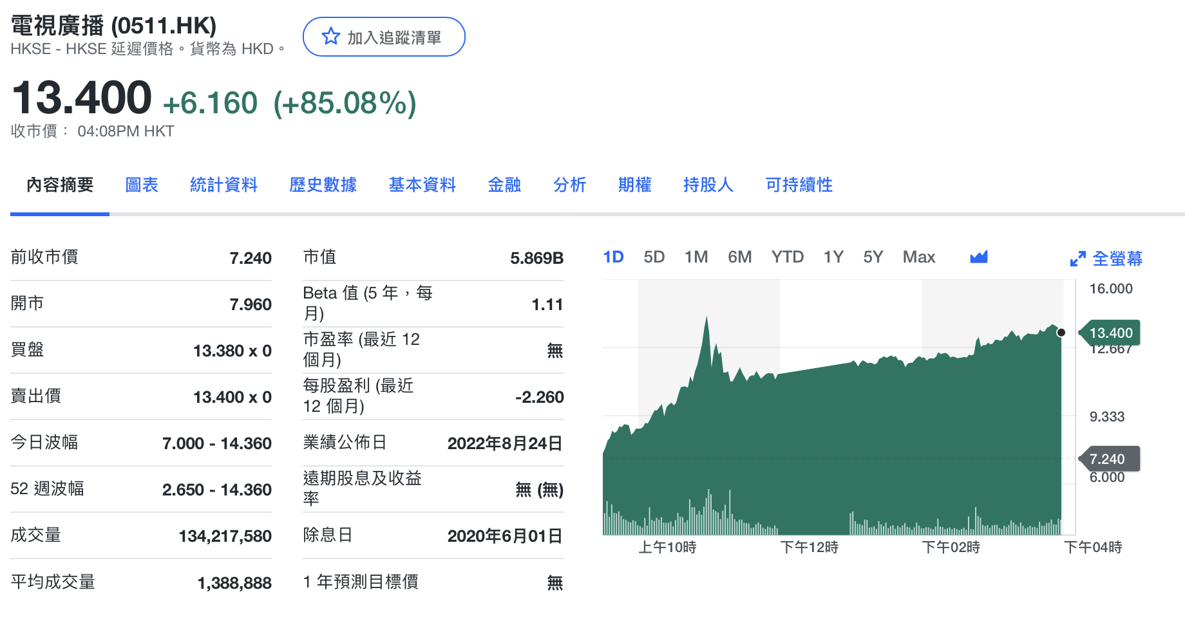Go to the 歷史數據 tab
The width and height of the screenshot is (1185, 628).
pyautogui.click(x=323, y=185)
